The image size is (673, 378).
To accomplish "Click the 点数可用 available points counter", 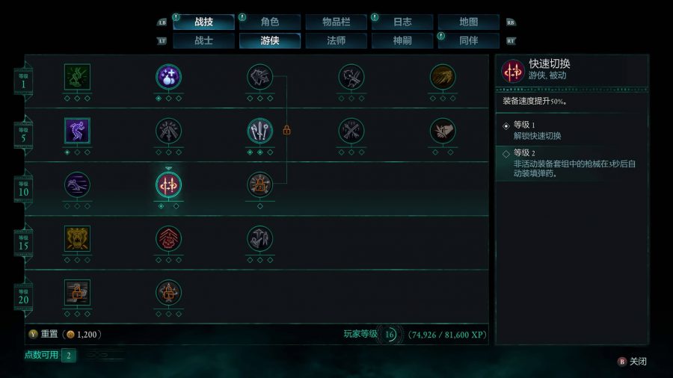I will (x=50, y=356).
